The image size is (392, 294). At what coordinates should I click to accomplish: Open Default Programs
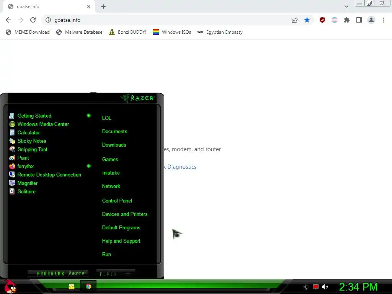point(121,228)
